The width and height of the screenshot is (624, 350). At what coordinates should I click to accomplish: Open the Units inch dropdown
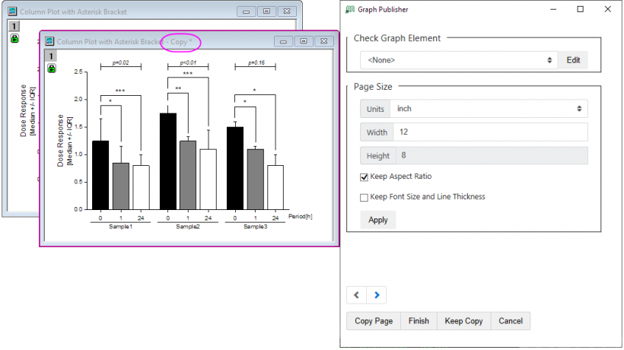tap(489, 109)
